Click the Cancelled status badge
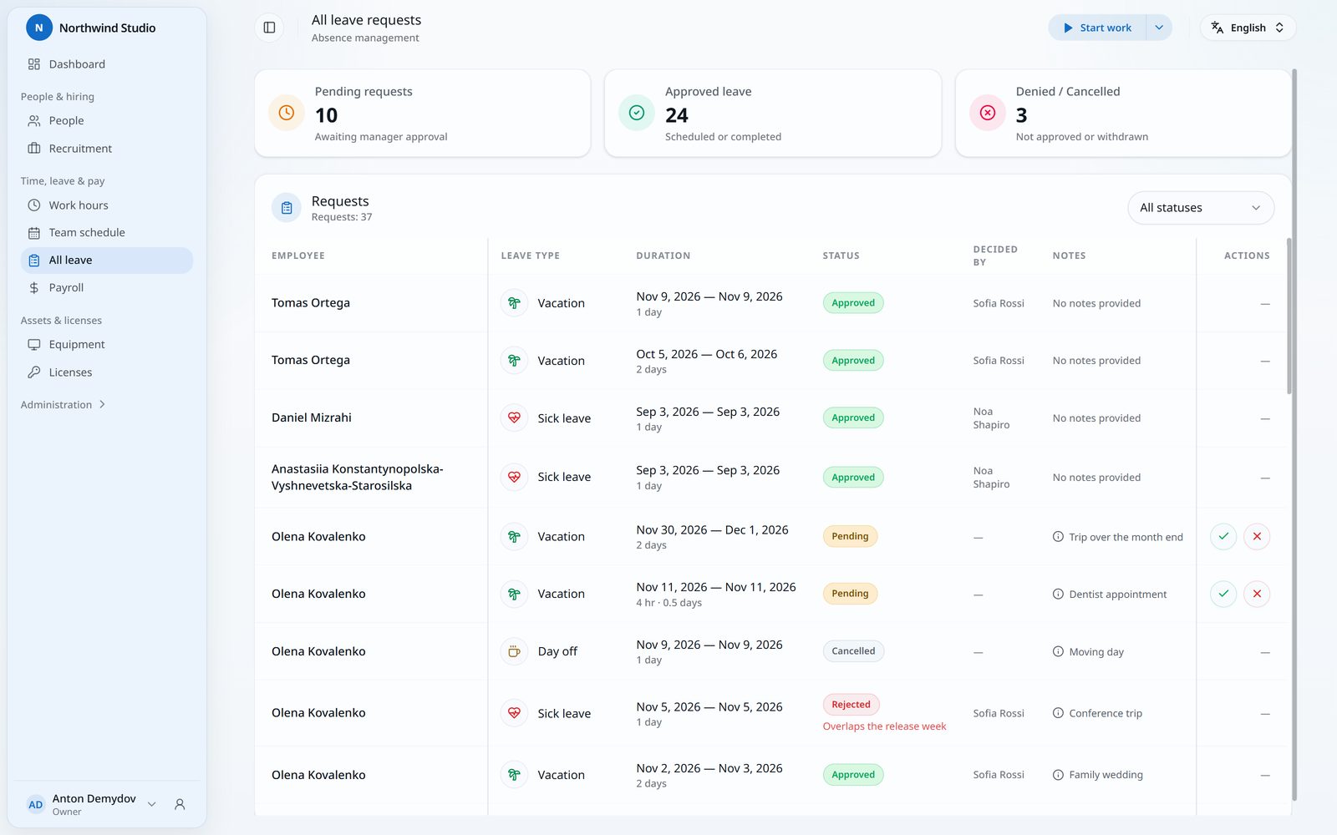The width and height of the screenshot is (1337, 835). pyautogui.click(x=853, y=651)
